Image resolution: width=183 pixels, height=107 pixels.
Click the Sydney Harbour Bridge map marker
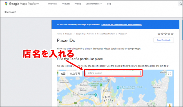coord(109,80)
